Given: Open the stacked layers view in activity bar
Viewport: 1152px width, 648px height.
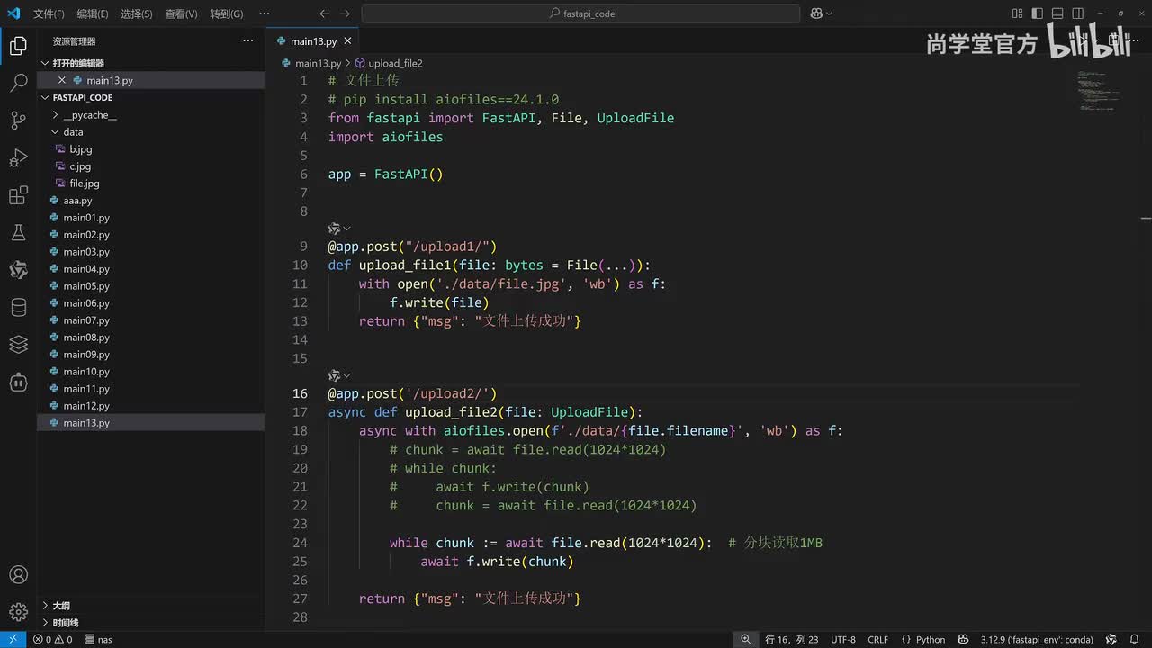Looking at the screenshot, I should 18,344.
